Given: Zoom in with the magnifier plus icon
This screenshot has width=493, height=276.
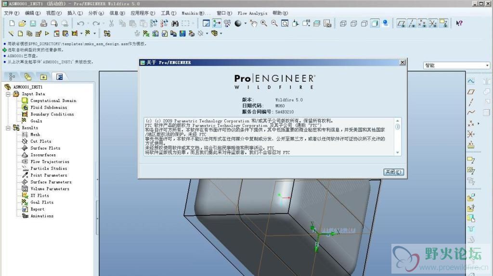Looking at the screenshot, I should 264,23.
